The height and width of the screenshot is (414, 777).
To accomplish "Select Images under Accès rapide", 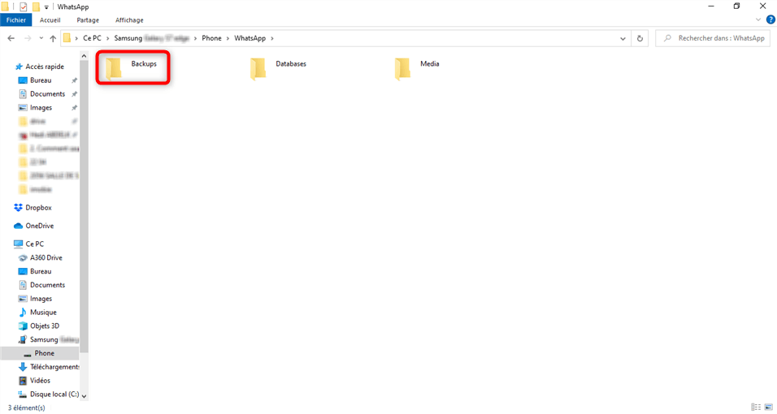I will (x=41, y=107).
